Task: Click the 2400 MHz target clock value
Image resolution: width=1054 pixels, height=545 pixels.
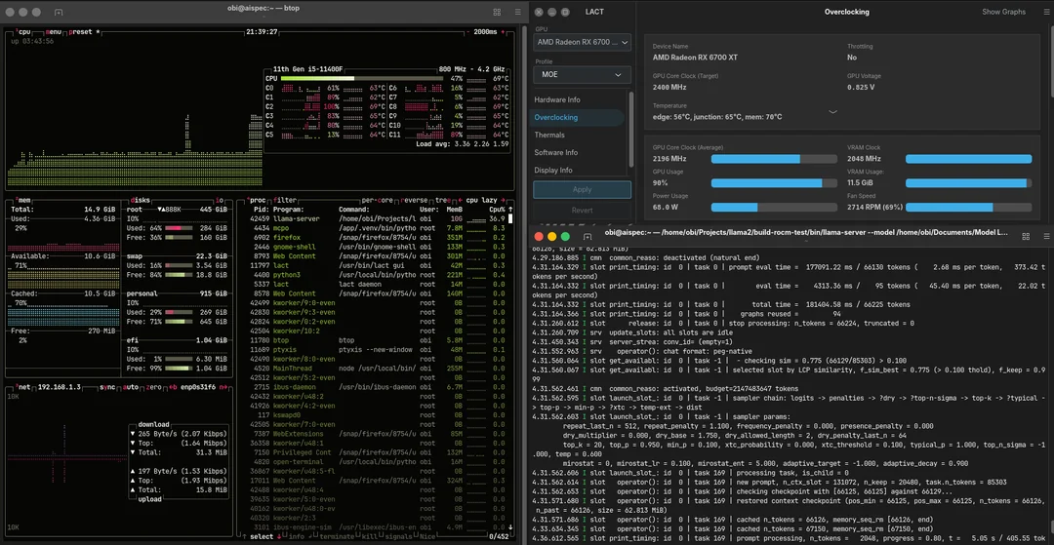Action: 669,87
